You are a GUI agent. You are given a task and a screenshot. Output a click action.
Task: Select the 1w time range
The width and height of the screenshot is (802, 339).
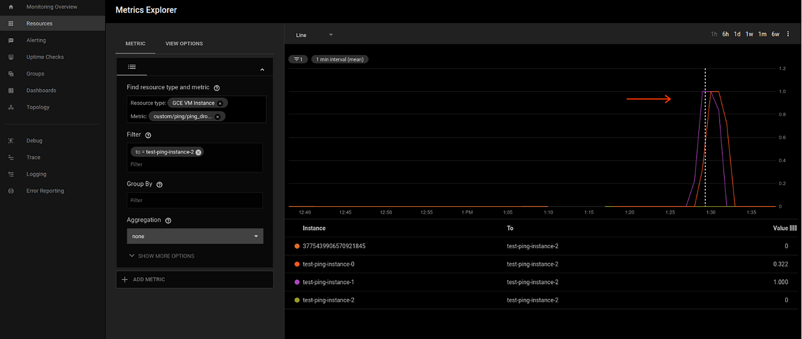[x=749, y=34]
